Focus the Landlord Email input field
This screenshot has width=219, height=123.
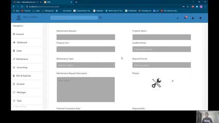(x=162, y=49)
